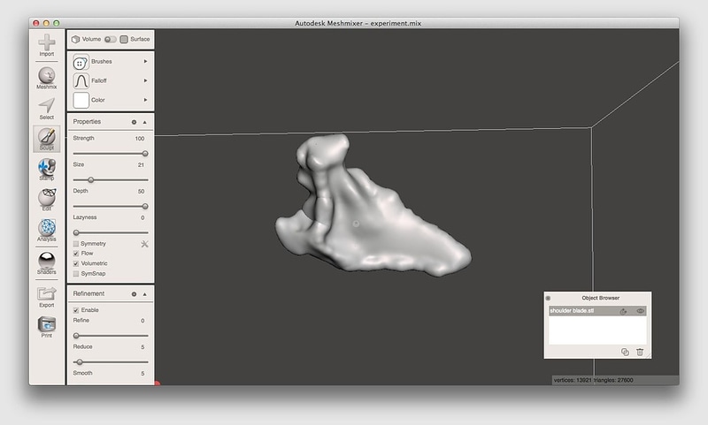Toggle visibility of shoulder blade.stl
708x425 pixels.
(640, 311)
